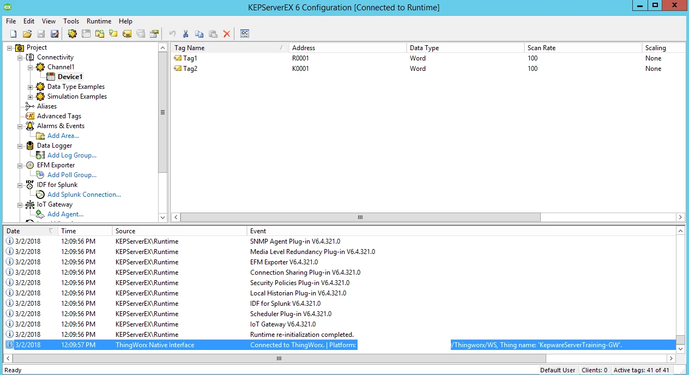Click the Tag1 tag icon

[178, 58]
